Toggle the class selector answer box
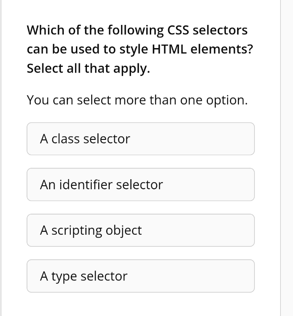The width and height of the screenshot is (293, 316). click(140, 139)
